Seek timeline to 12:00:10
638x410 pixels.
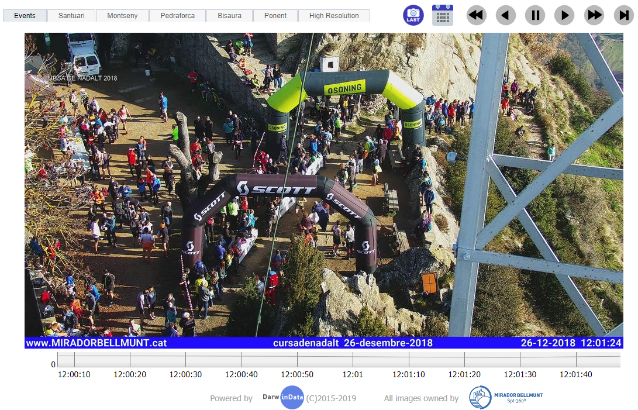point(74,374)
